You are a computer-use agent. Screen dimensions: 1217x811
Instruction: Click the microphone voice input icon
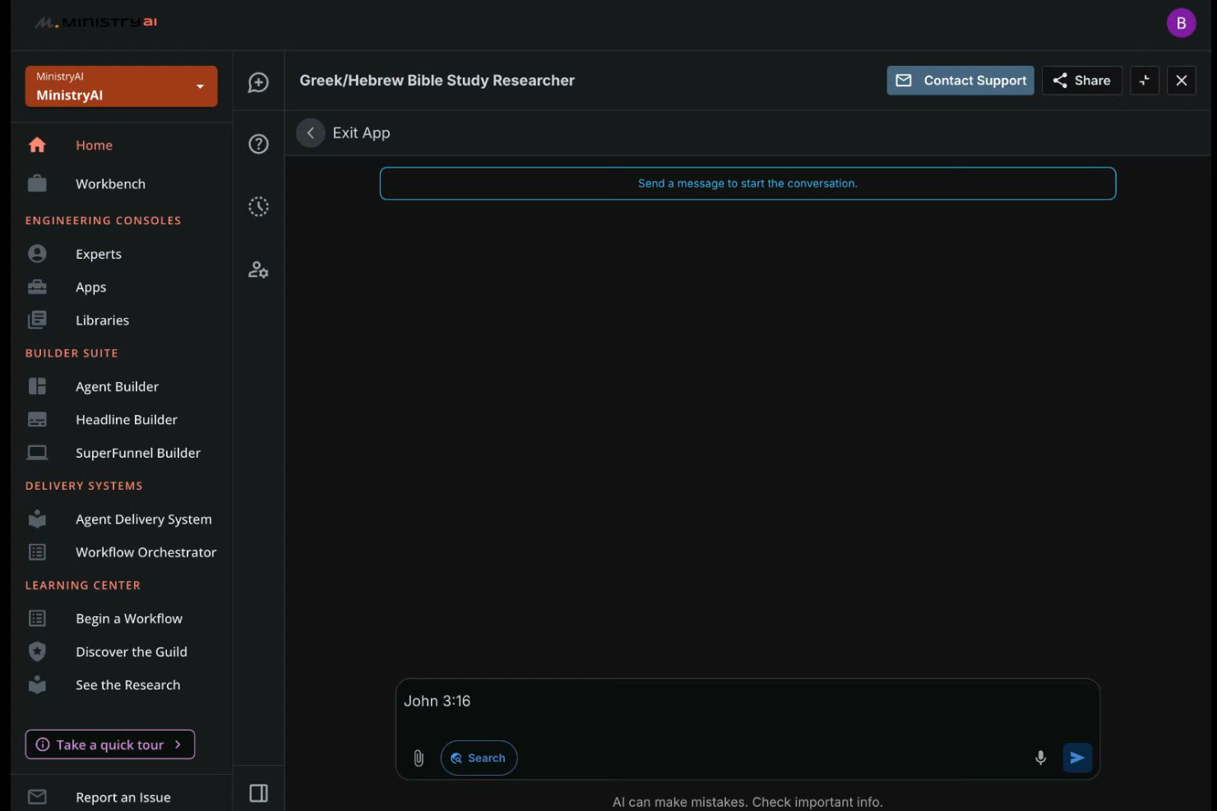tap(1040, 758)
